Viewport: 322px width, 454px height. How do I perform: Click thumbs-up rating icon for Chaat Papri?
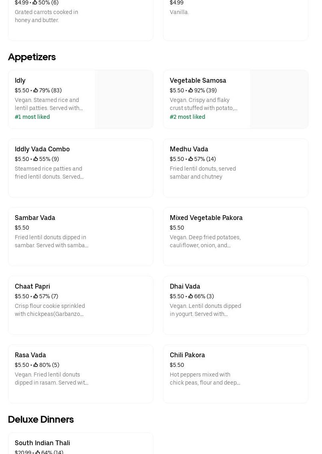pos(36,296)
